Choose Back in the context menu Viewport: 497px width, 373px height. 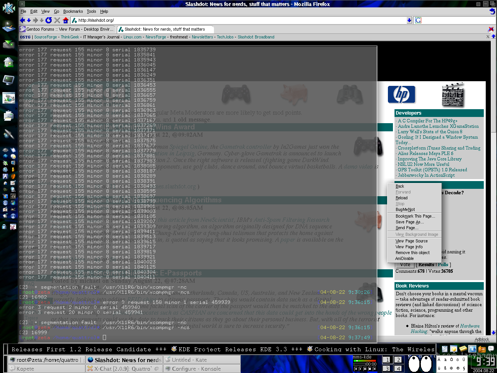click(414, 186)
